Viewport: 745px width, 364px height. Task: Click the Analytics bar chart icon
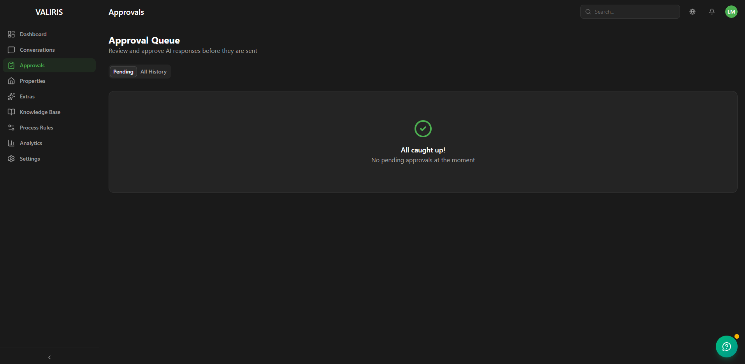click(11, 143)
